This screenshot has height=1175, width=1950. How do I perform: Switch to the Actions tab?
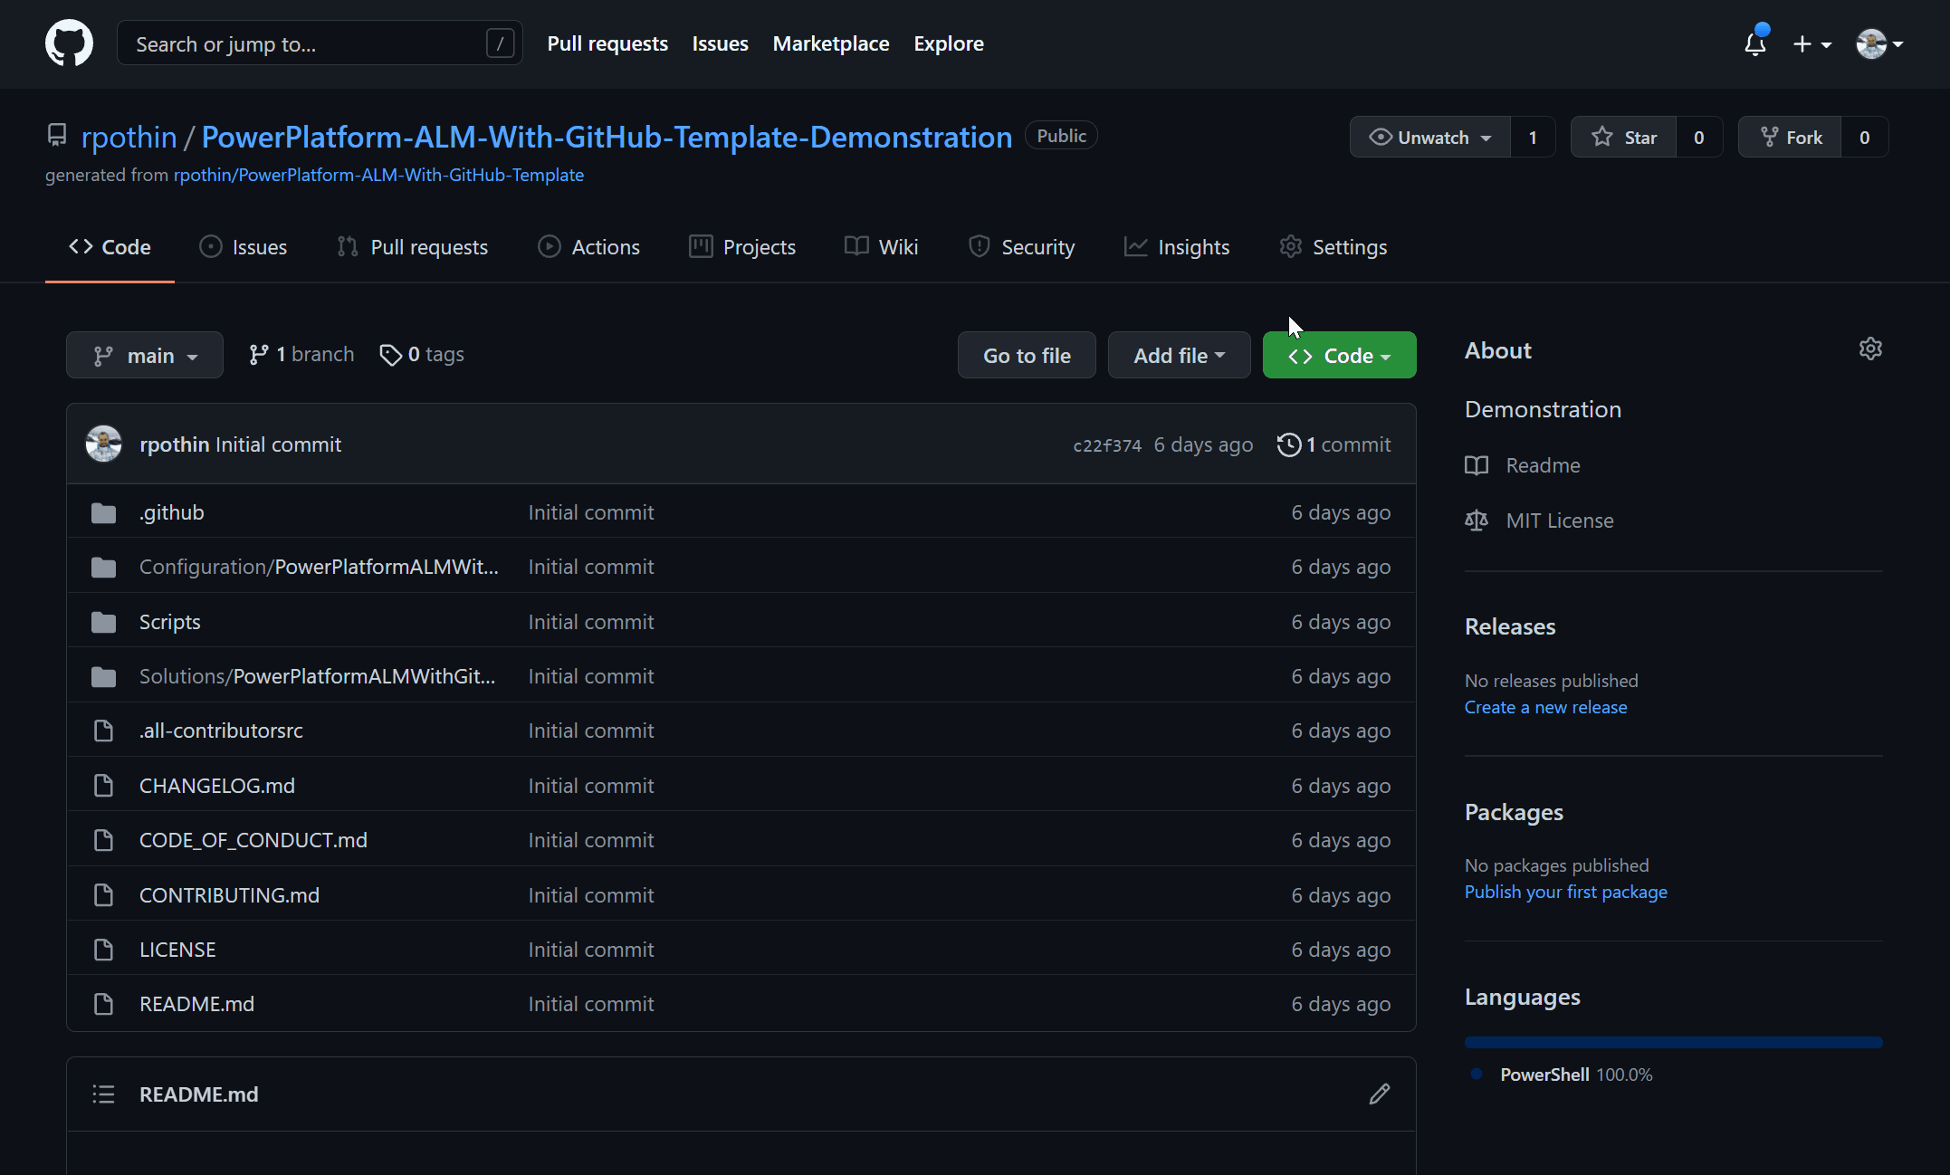[x=589, y=246]
